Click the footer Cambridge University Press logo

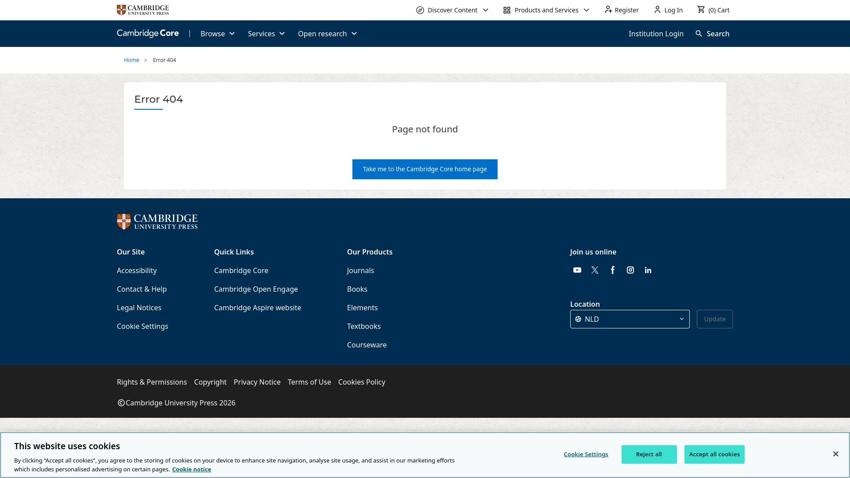click(157, 222)
